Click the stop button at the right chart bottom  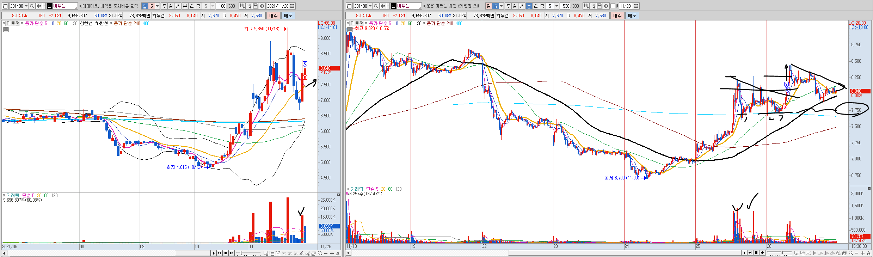click(x=756, y=253)
